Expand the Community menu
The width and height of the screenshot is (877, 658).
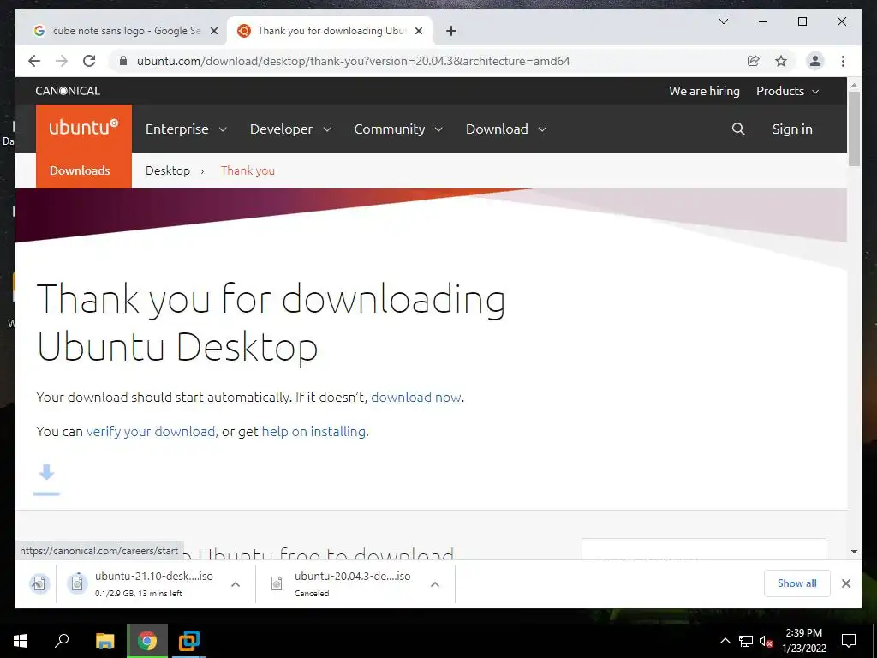click(398, 129)
